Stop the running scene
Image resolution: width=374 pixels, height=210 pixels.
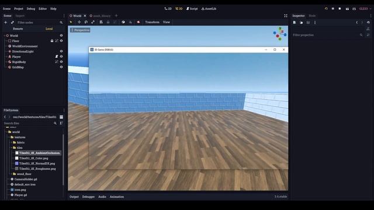340,9
